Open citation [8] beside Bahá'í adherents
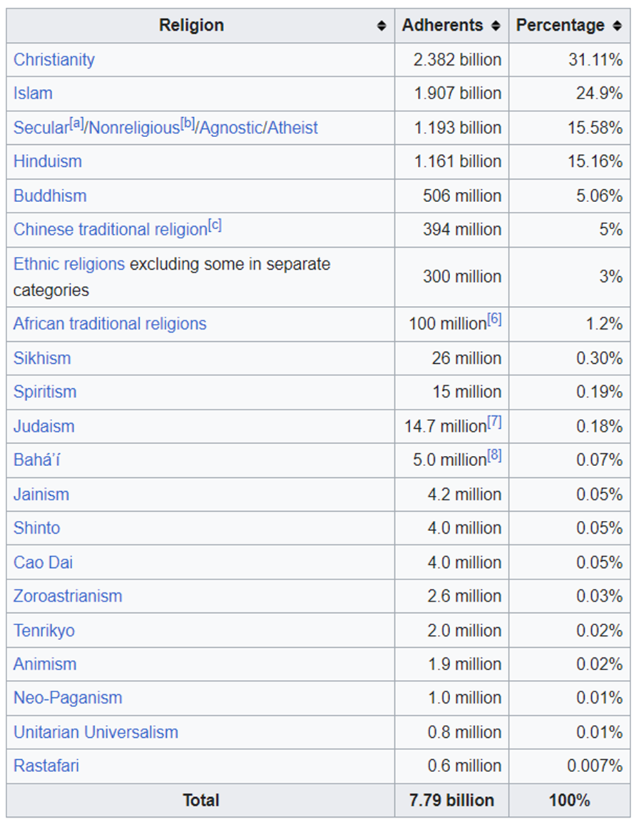This screenshot has height=828, width=635. point(494,455)
